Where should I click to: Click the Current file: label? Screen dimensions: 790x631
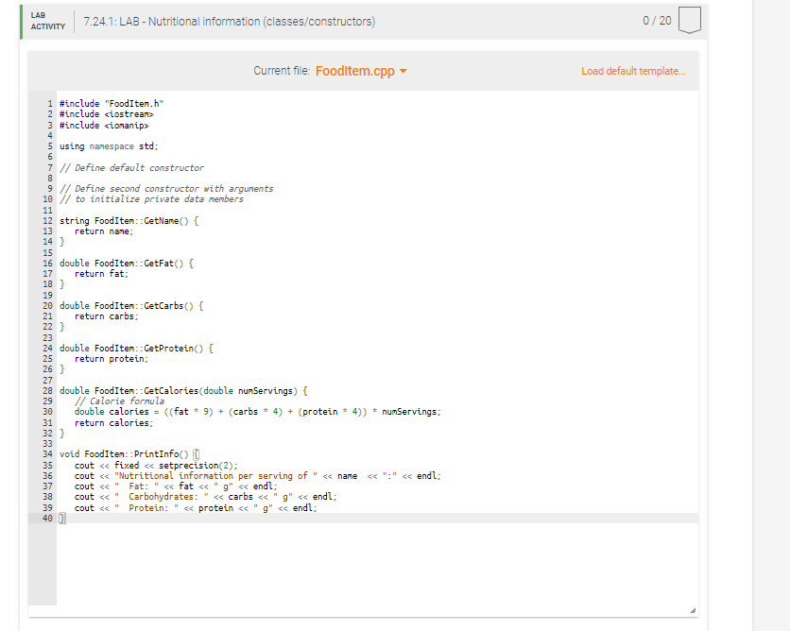(x=282, y=71)
